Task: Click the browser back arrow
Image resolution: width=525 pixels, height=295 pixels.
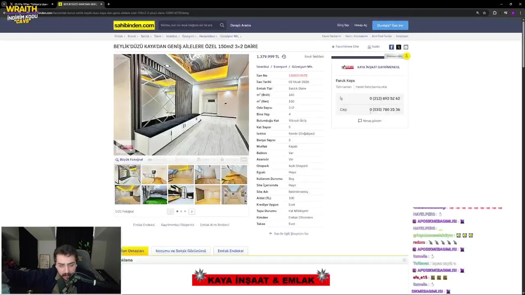Action: point(4,13)
